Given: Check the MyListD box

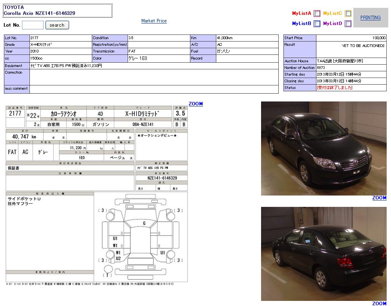Looking at the screenshot, I should 348,24.
